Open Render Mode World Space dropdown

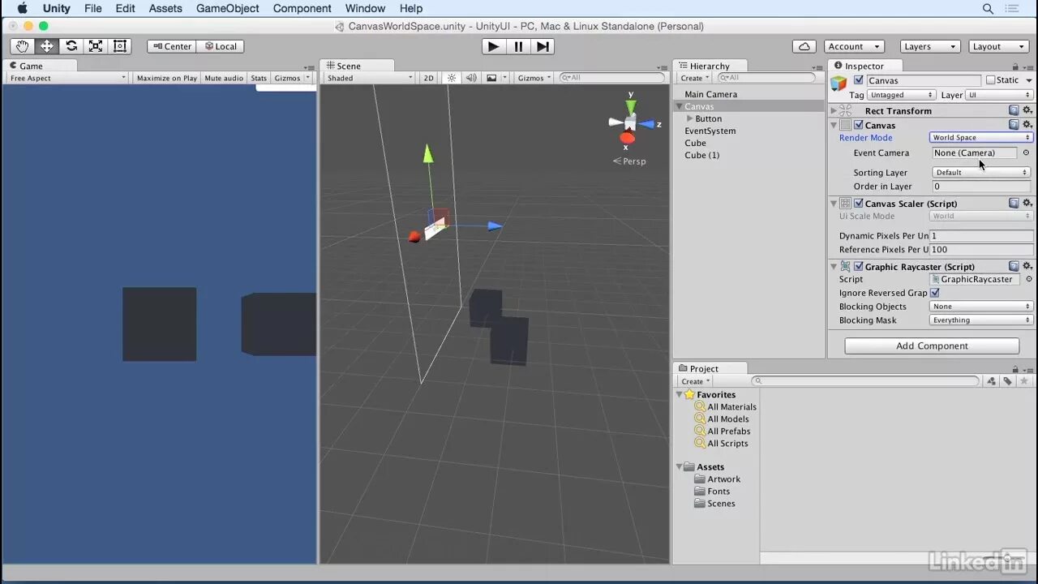pos(980,138)
